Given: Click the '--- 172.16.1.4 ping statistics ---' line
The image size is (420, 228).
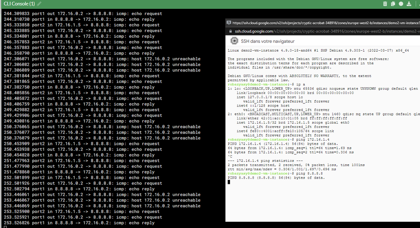Looking at the screenshot, I should click(x=265, y=161).
